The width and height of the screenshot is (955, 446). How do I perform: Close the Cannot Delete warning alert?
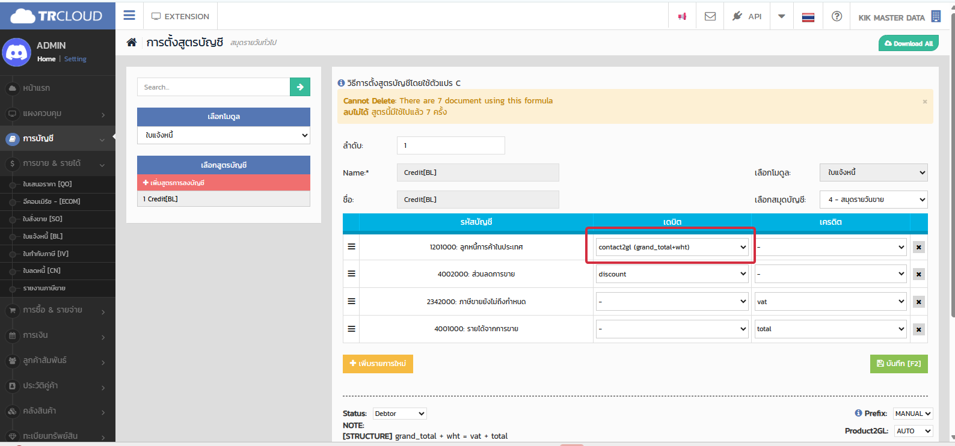tap(924, 102)
